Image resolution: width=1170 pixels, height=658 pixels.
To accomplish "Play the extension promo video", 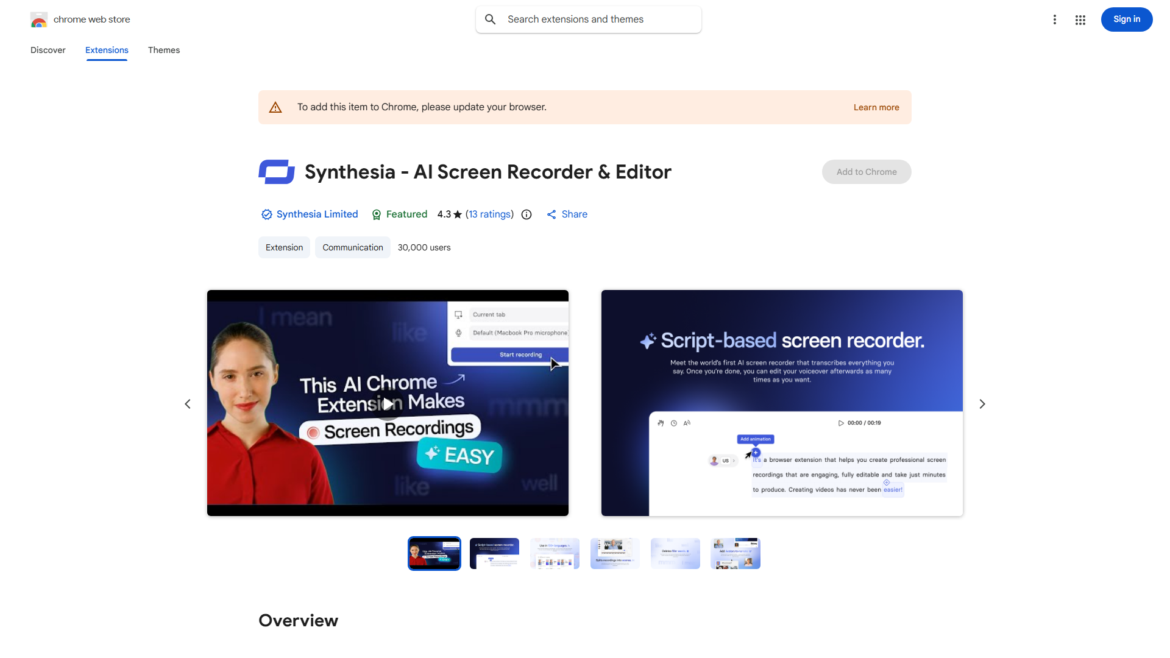I will click(388, 403).
